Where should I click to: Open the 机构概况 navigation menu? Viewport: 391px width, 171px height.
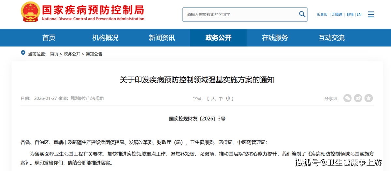[105, 38]
